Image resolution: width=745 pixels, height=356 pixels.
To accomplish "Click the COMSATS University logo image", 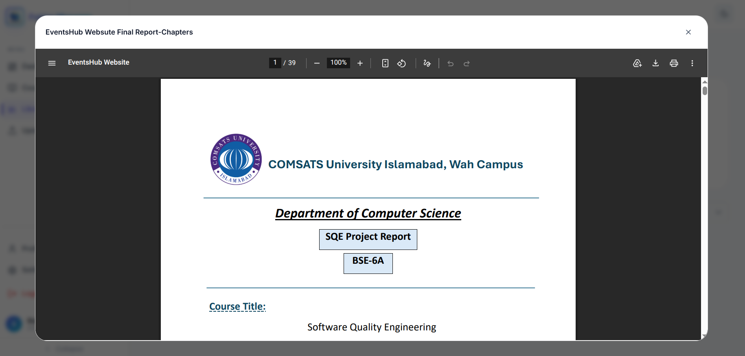I will (236, 159).
